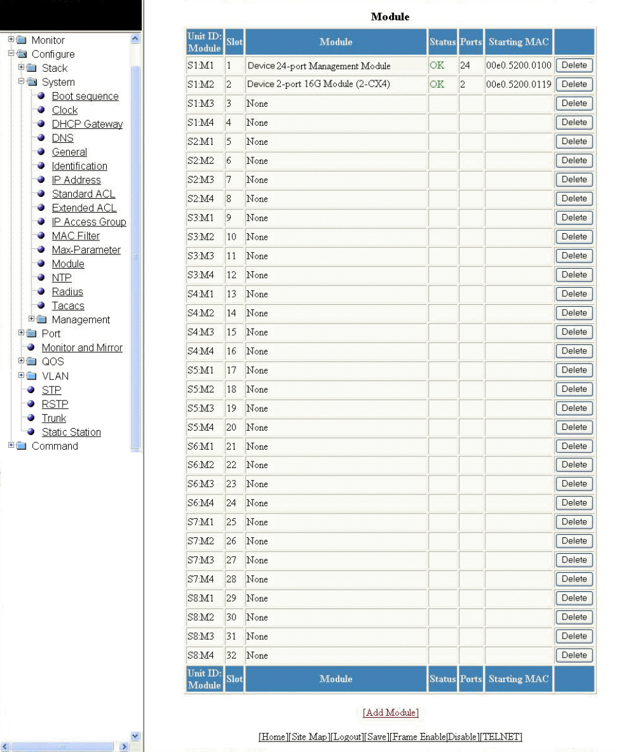This screenshot has width=619, height=752.
Task: Open IP Address configuration
Action: click(x=76, y=180)
